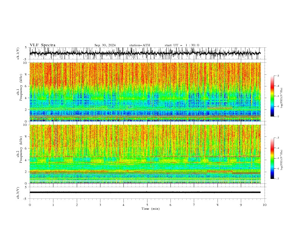This screenshot has width=298, height=230.
Task: Click the 4 kHz tick on ch.2 frequency axis
Action: coord(26,160)
